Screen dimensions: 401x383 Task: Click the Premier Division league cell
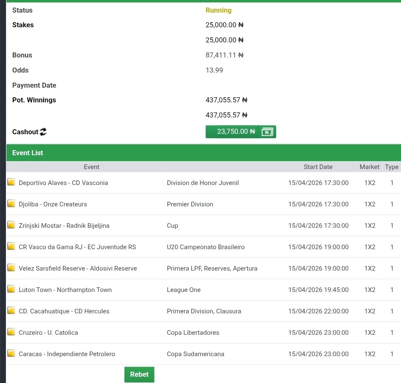[x=190, y=204]
